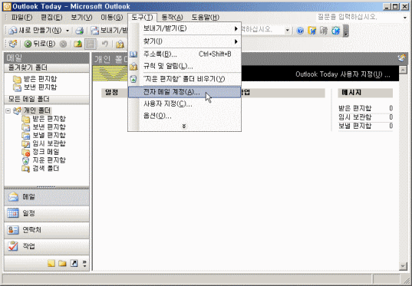This screenshot has height=286, width=412.
Task: Open the configure buttons chevron in navigation pane
Action: point(84,264)
